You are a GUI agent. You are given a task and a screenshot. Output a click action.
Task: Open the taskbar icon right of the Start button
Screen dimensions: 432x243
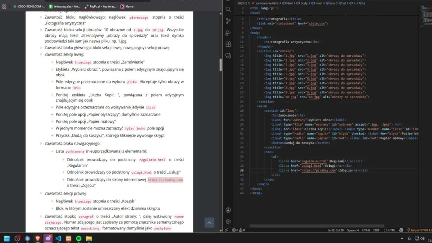click(x=17, y=239)
